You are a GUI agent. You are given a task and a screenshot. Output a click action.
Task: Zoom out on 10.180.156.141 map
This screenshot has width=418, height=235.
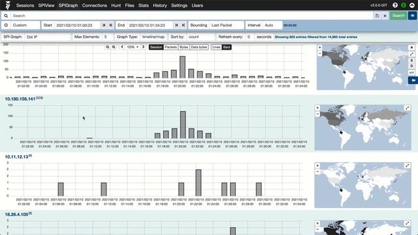(317, 114)
